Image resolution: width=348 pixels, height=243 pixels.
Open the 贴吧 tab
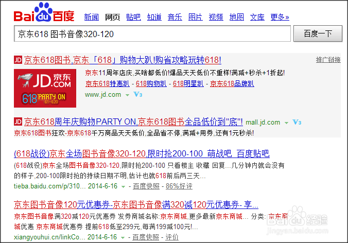(x=133, y=17)
